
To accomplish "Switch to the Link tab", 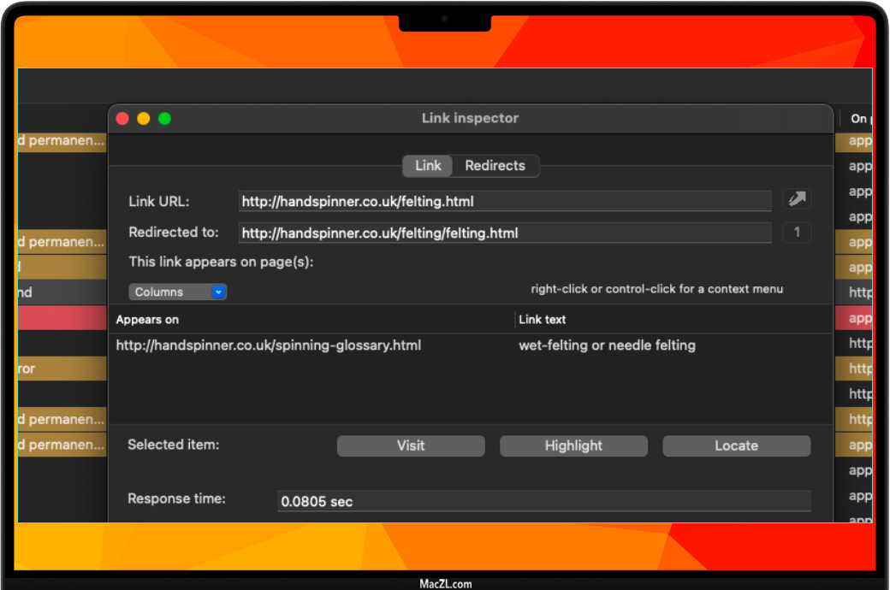I will tap(428, 166).
